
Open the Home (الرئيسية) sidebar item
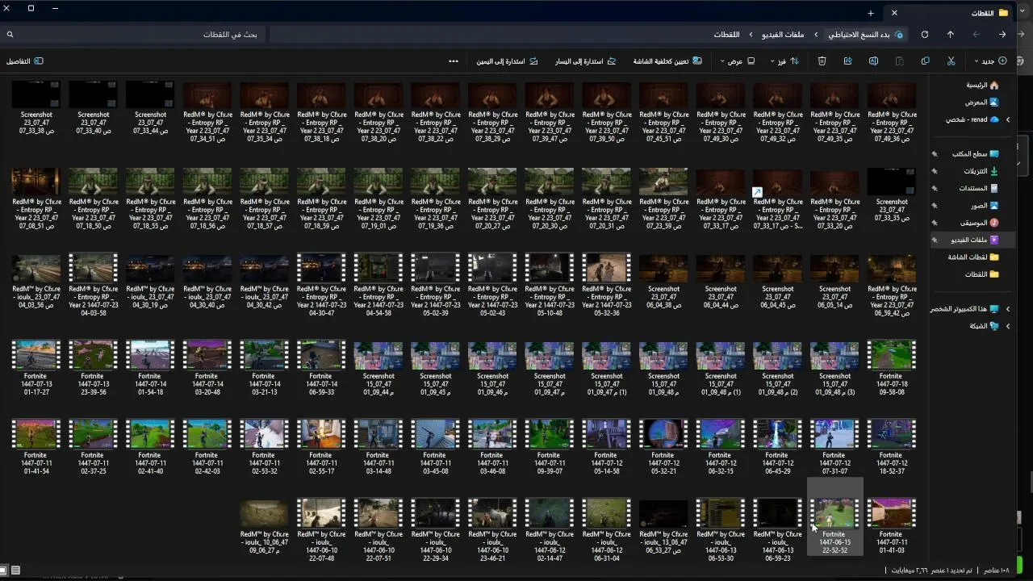click(x=982, y=85)
